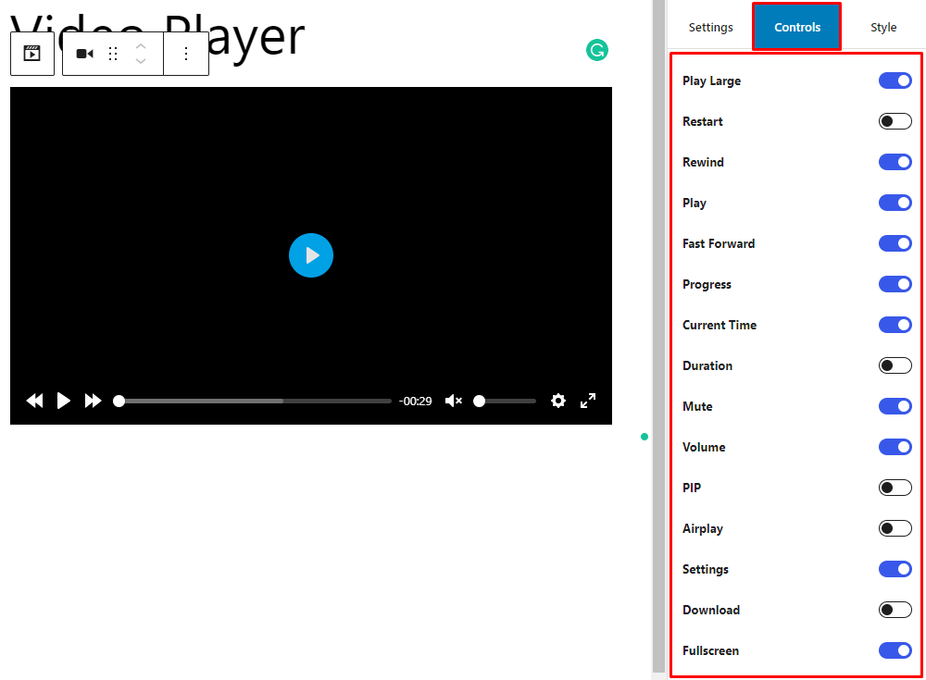This screenshot has width=926, height=680.
Task: Click the Grammarly icon near the title
Action: click(x=597, y=50)
